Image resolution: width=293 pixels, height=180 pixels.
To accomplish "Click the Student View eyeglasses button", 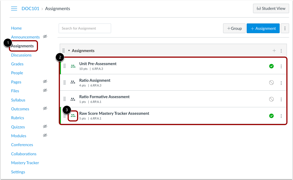I will point(271,8).
